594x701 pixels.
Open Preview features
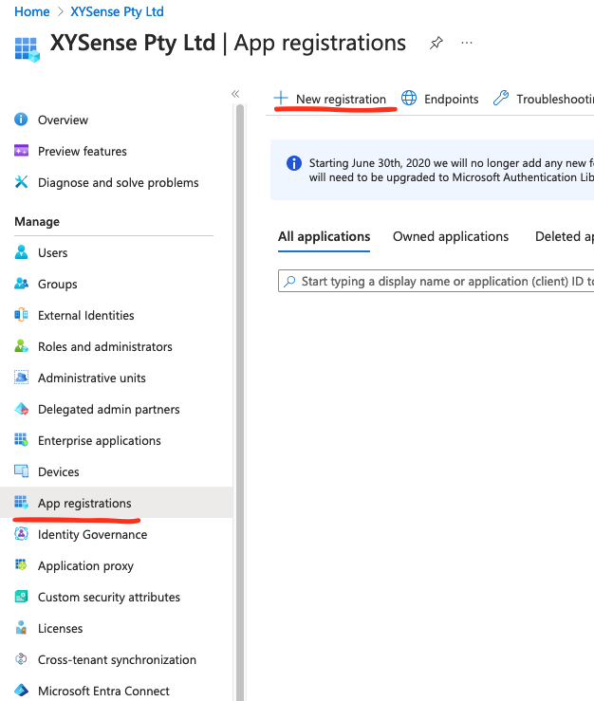pos(83,152)
